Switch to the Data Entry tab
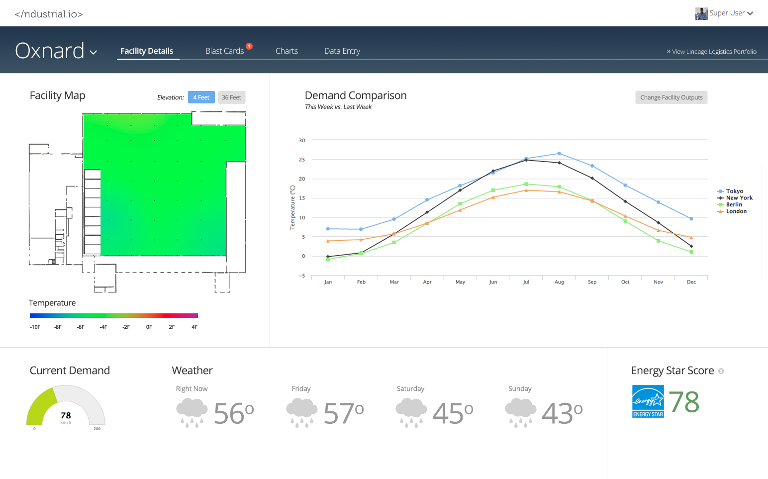This screenshot has width=768, height=479. (342, 51)
